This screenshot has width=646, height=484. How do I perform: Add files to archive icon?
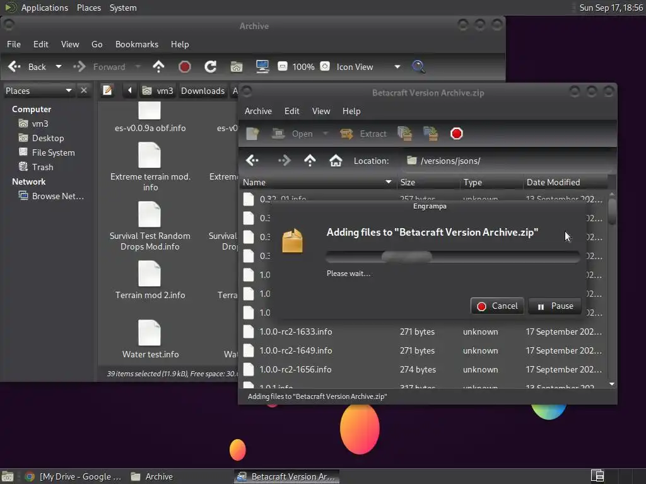(404, 134)
